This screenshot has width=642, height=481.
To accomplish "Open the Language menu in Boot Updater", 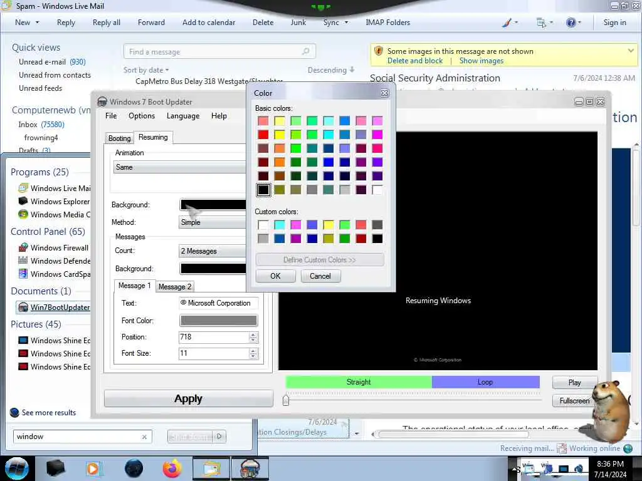I will click(183, 116).
